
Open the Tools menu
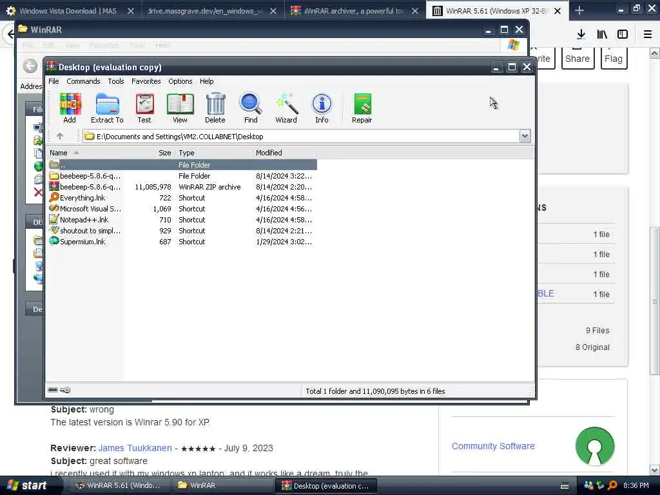tap(116, 81)
